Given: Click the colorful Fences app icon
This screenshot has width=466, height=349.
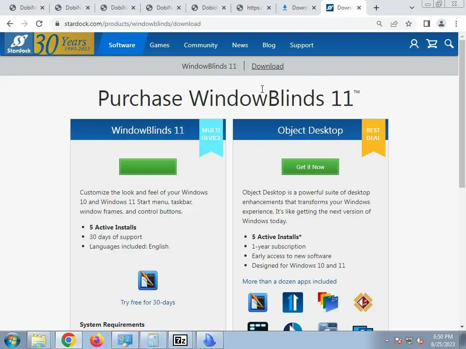Looking at the screenshot, I should [328, 302].
